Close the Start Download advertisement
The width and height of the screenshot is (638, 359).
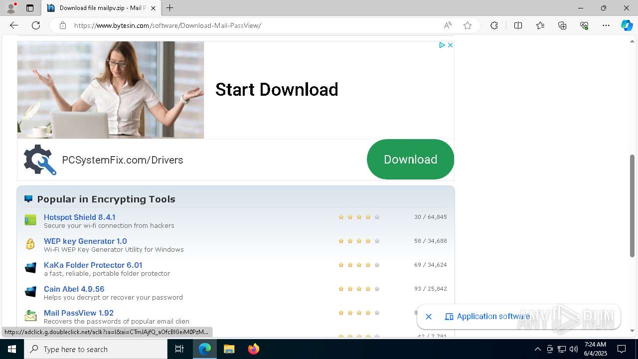coord(450,45)
